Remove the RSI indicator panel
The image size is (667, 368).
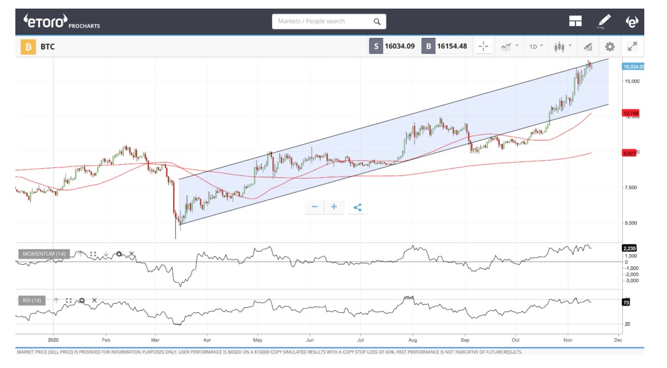pyautogui.click(x=94, y=301)
